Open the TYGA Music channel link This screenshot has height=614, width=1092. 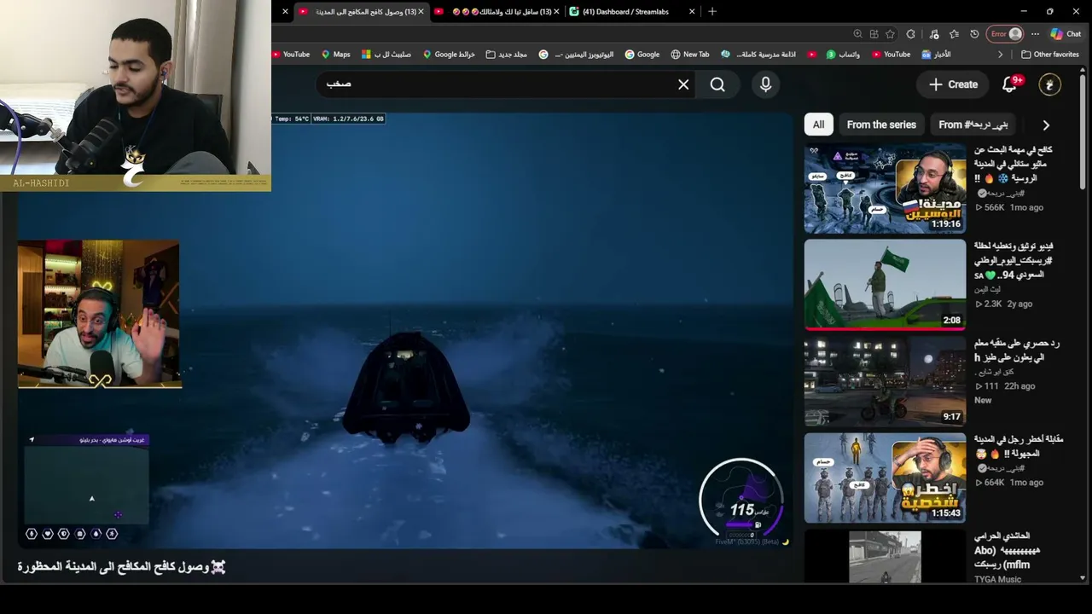pos(997,580)
